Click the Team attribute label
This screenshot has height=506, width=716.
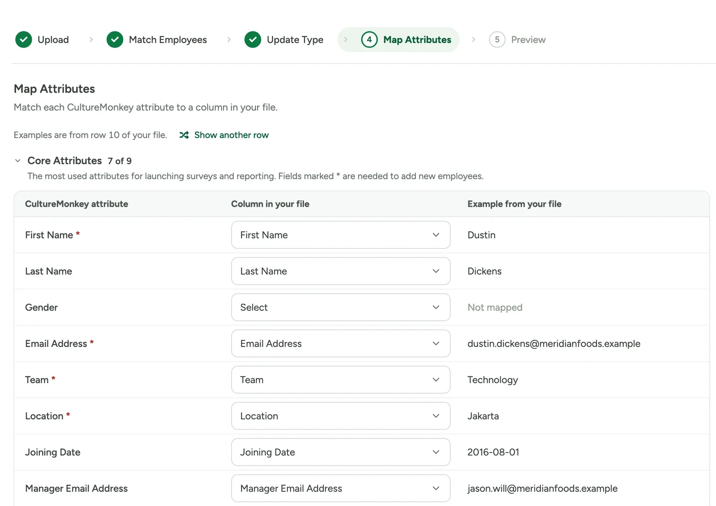coord(37,380)
